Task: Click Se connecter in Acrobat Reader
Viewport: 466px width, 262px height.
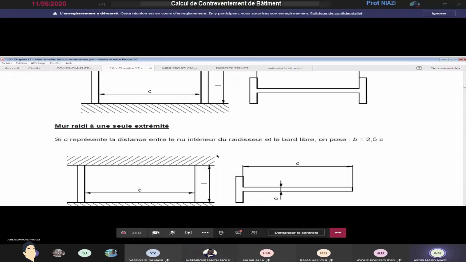Action: coord(446,68)
